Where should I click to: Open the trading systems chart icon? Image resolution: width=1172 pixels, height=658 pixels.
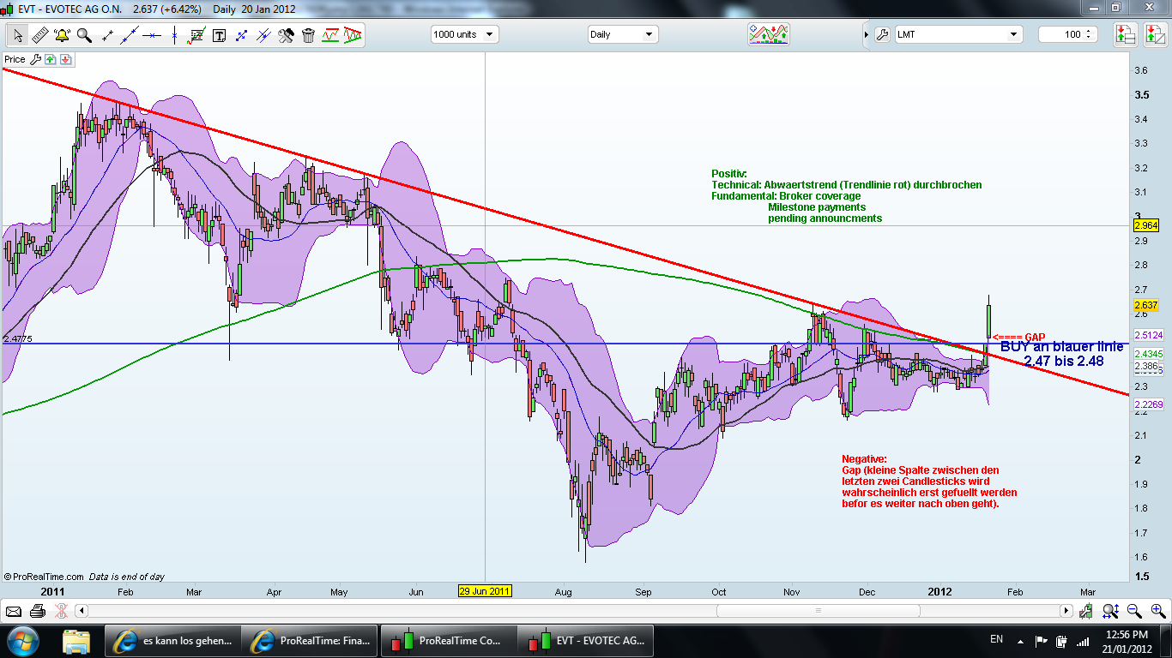coord(769,34)
